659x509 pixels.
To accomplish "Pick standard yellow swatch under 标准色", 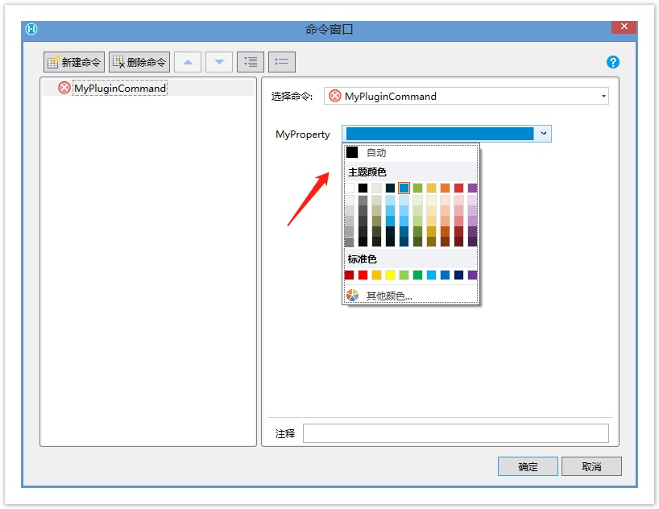I will pyautogui.click(x=390, y=275).
